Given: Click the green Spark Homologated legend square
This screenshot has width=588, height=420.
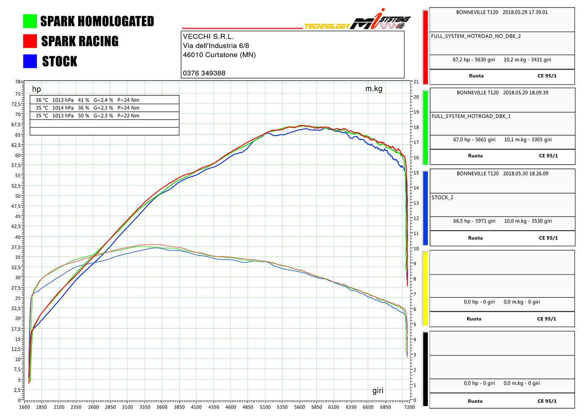Looking at the screenshot, I should [30, 21].
